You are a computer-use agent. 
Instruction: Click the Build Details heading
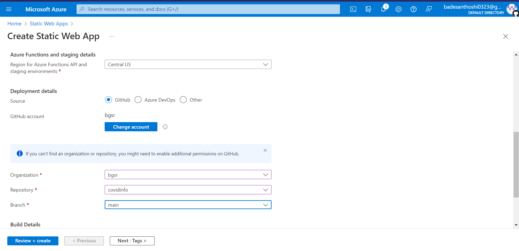[x=25, y=225]
